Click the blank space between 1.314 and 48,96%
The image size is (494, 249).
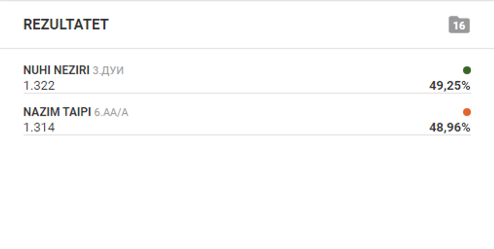click(x=242, y=128)
